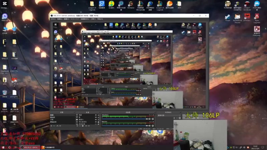The width and height of the screenshot is (267, 150).
Task: Select the third scene 下把 in Scenes list
Action: tap(62, 120)
